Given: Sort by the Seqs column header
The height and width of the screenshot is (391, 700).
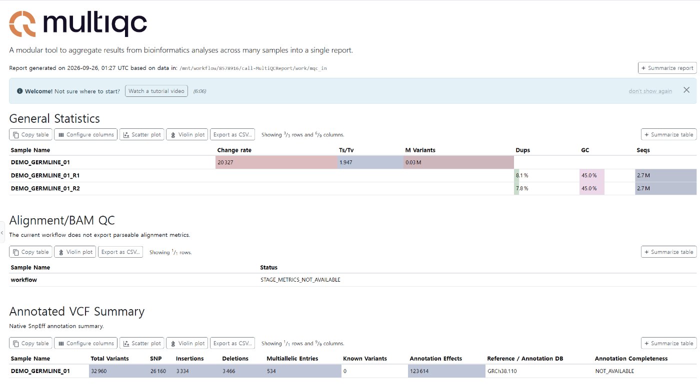Looking at the screenshot, I should pyautogui.click(x=643, y=150).
